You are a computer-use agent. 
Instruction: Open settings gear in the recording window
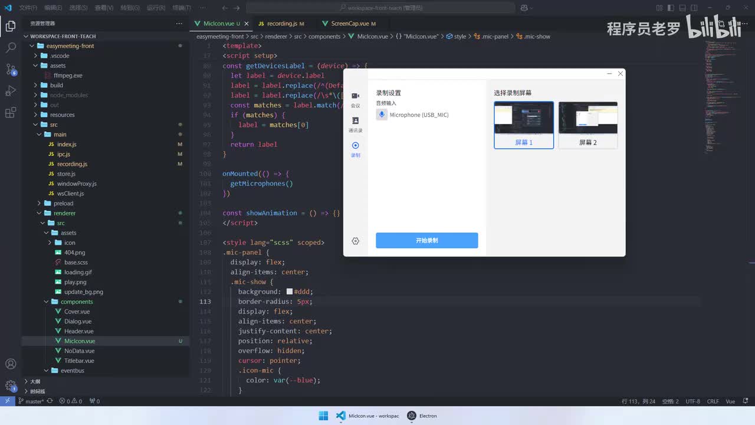click(355, 241)
